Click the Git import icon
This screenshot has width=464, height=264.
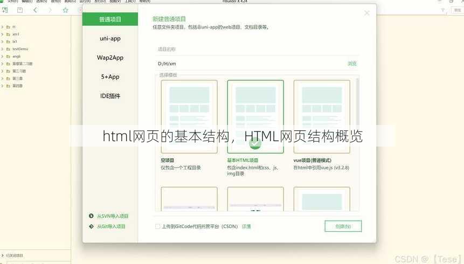(91, 226)
